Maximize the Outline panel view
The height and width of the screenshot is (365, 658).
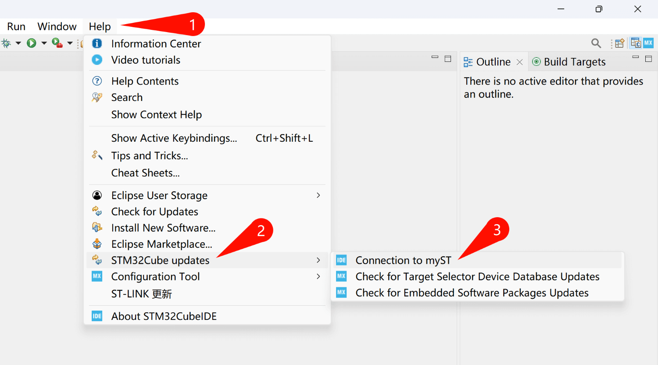coord(648,58)
